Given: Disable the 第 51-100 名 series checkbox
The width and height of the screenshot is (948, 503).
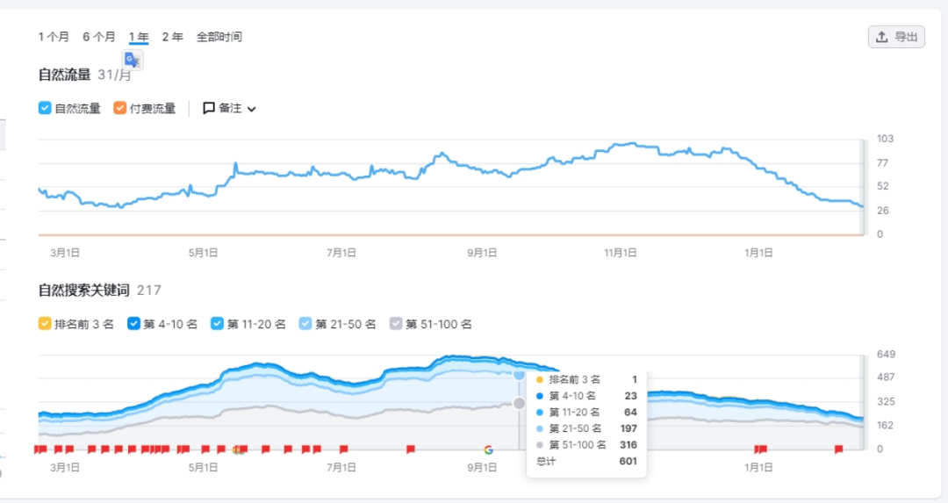Looking at the screenshot, I should 396,324.
